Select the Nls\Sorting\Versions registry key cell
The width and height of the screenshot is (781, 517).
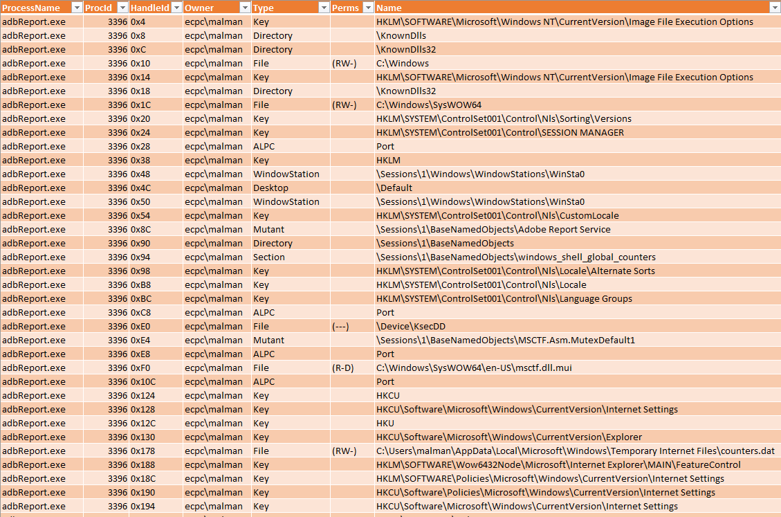pos(578,118)
